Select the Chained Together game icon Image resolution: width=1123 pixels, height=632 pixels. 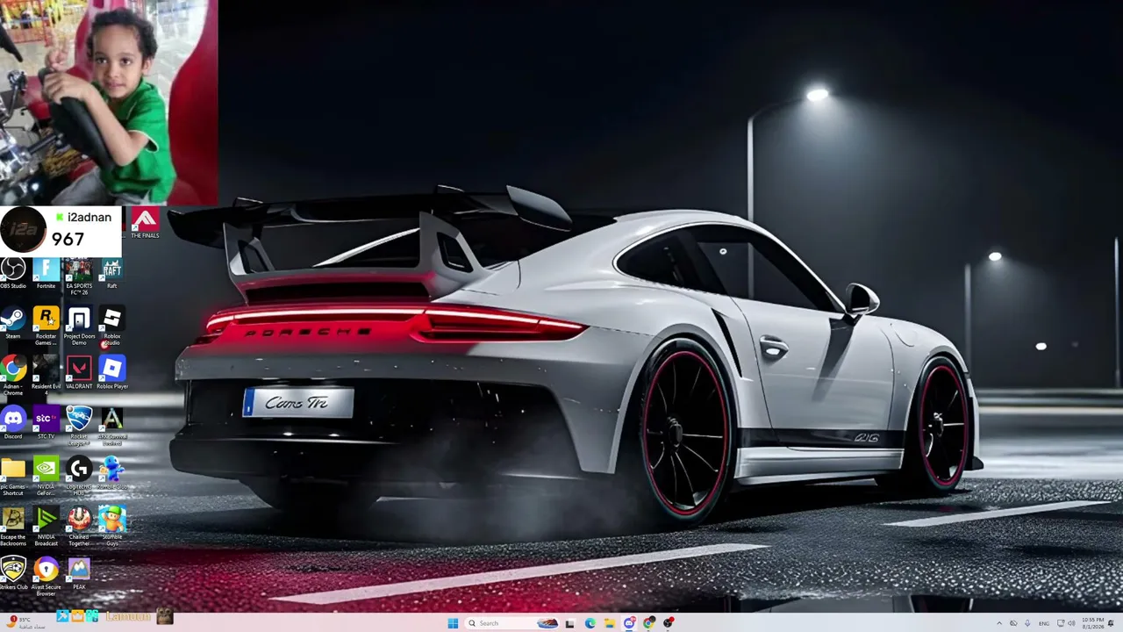pos(79,527)
